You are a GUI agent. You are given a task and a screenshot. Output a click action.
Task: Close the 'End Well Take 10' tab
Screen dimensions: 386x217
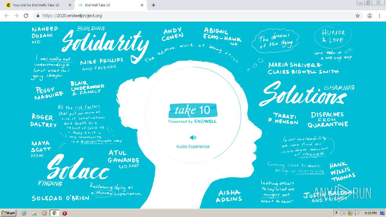click(142, 5)
